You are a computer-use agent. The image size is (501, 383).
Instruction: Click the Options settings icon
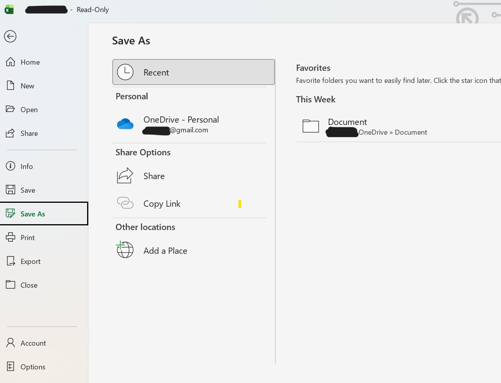(11, 366)
